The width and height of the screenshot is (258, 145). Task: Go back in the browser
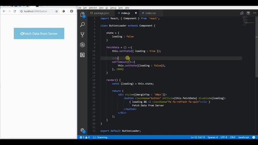click(4, 11)
